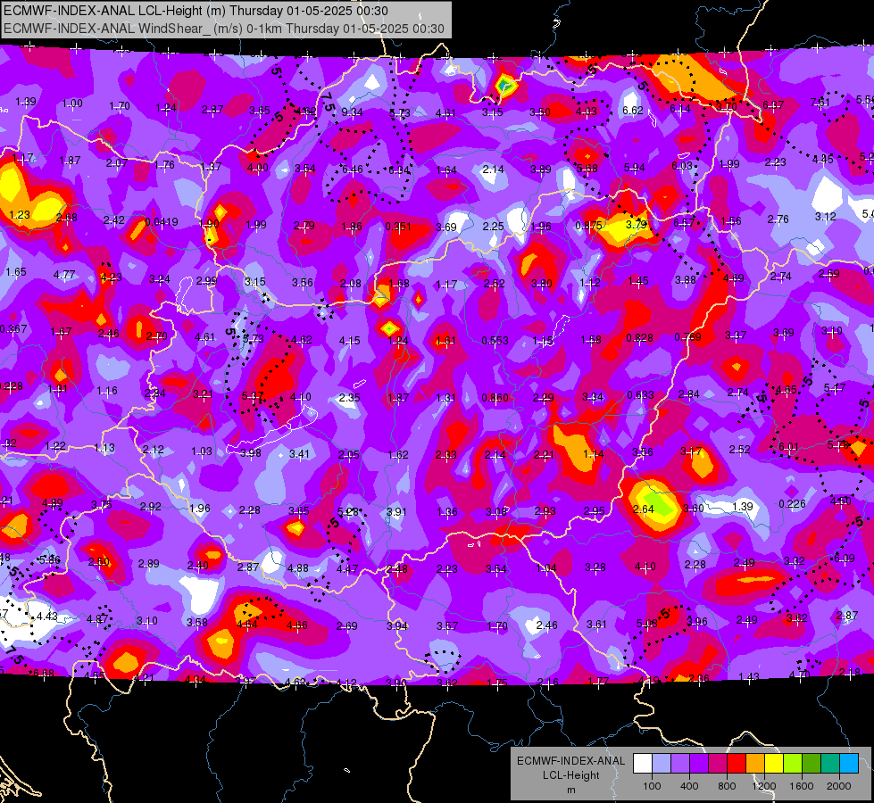Viewport: 874px width, 803px height.
Task: Click the 1.00 wind shear value
Action: click(72, 103)
